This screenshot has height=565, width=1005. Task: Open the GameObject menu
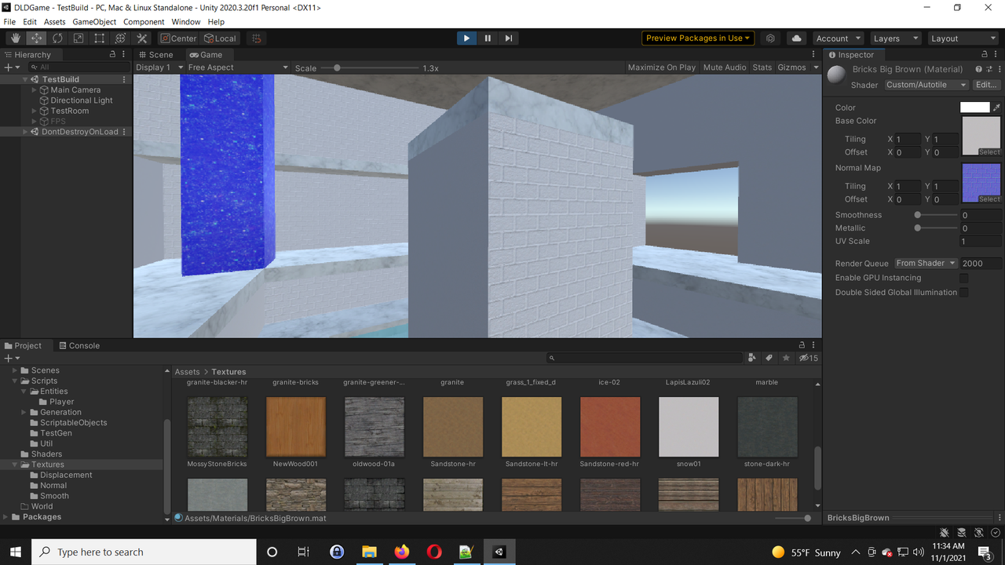click(x=94, y=21)
